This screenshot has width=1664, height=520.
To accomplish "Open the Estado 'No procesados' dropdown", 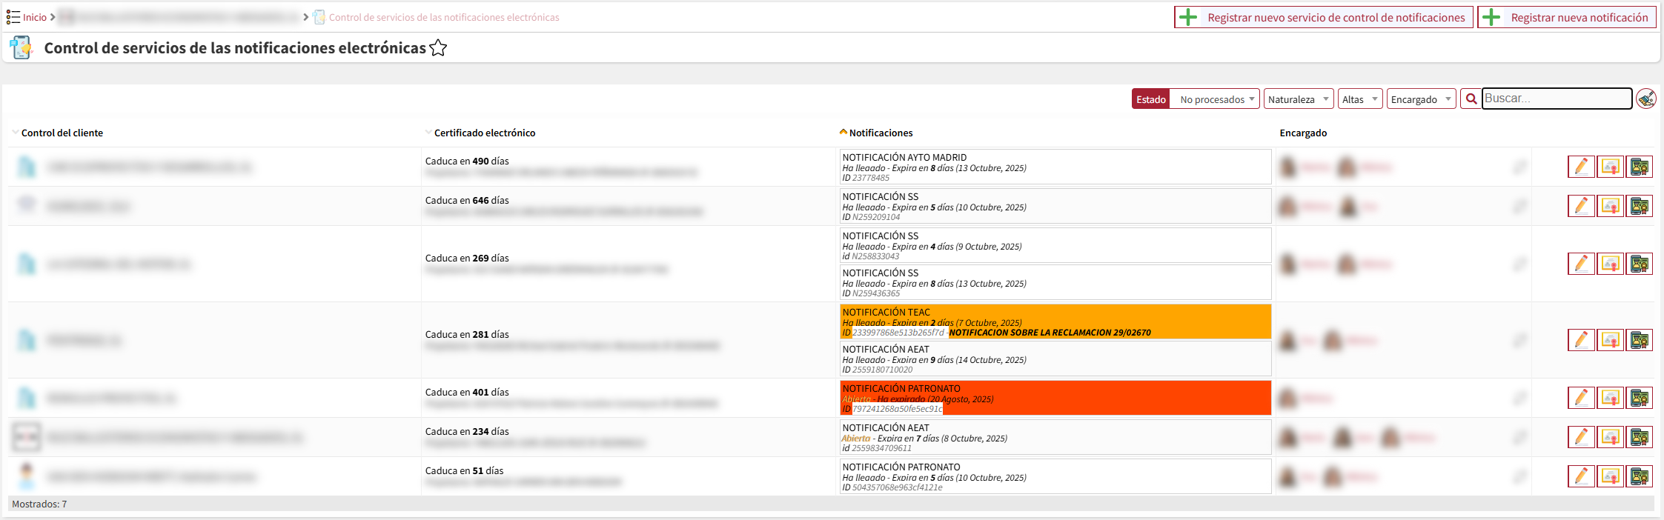I will pyautogui.click(x=1214, y=99).
